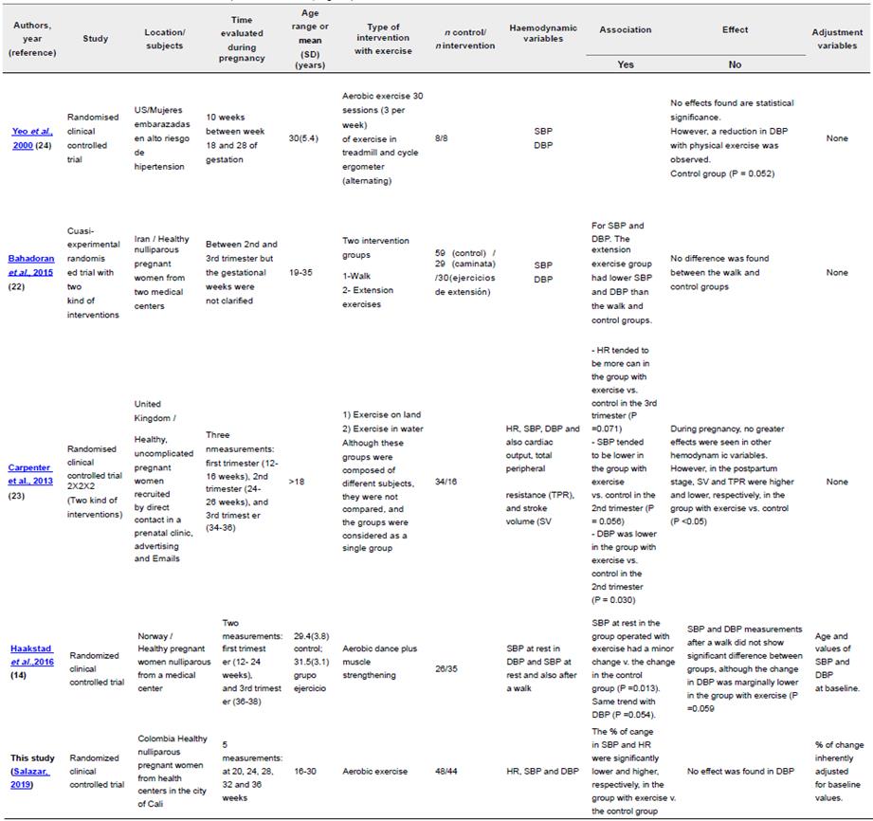Select the Adjustment variables column header
The width and height of the screenshot is (873, 821).
pos(837,39)
